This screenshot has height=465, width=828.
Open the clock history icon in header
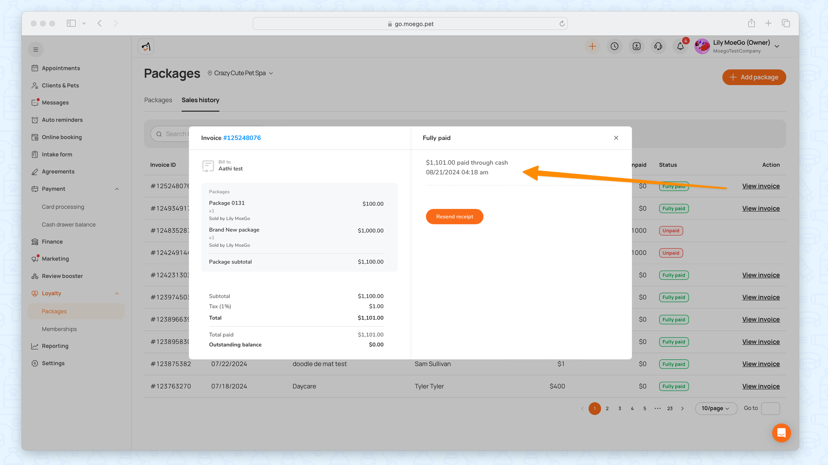pos(614,46)
